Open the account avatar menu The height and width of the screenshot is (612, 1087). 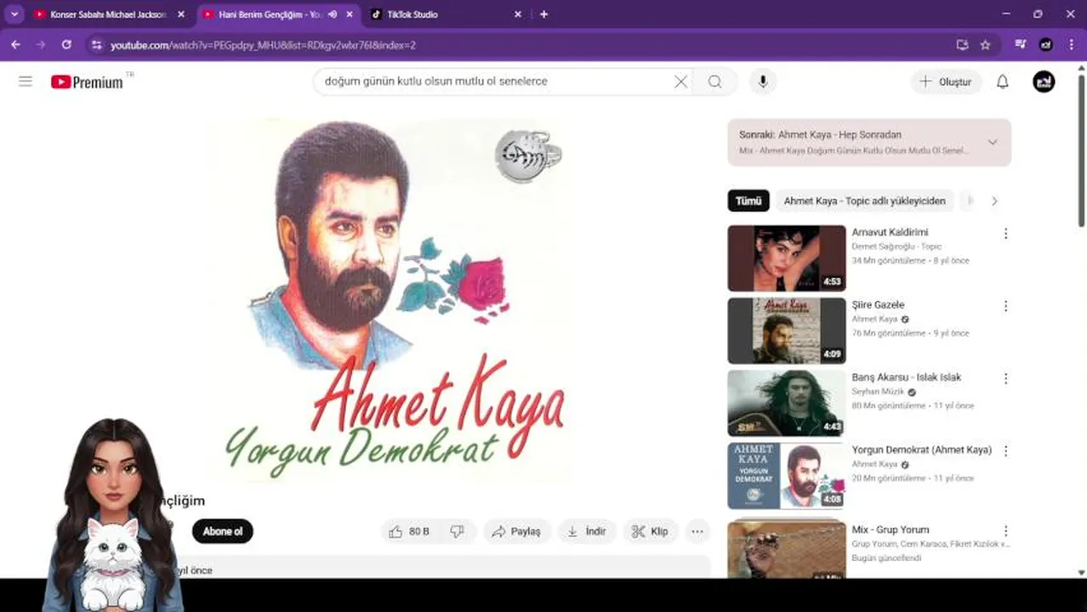[1044, 82]
